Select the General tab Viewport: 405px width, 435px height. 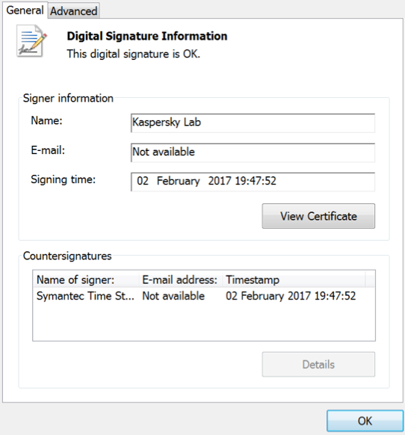pos(25,10)
